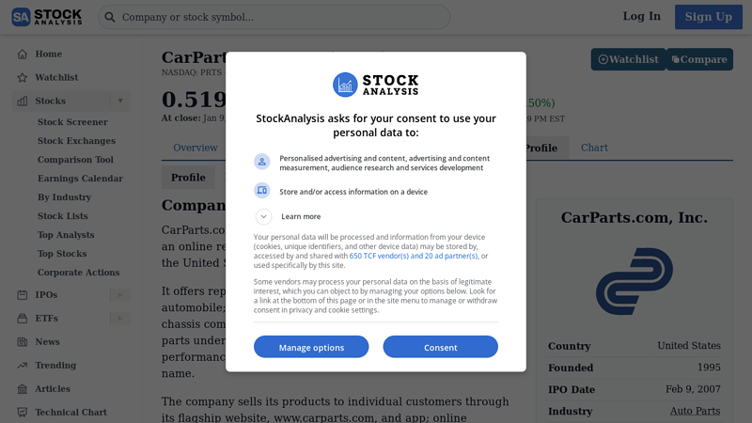
Task: Click the IPOs sidebar icon
Action: [22, 295]
